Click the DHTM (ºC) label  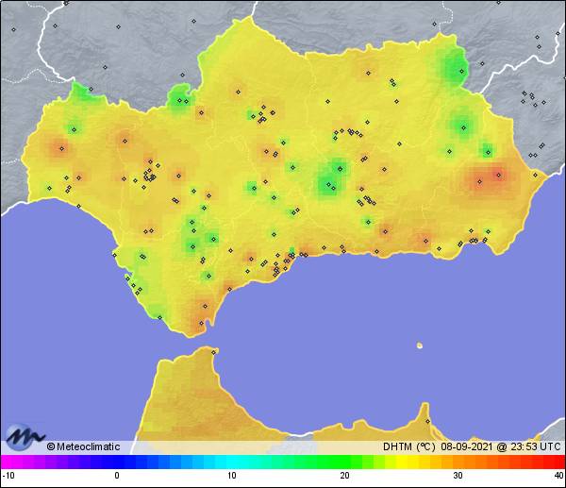coord(409,446)
